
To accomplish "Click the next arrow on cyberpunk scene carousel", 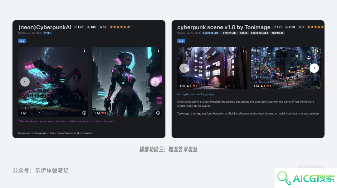I will (314, 68).
